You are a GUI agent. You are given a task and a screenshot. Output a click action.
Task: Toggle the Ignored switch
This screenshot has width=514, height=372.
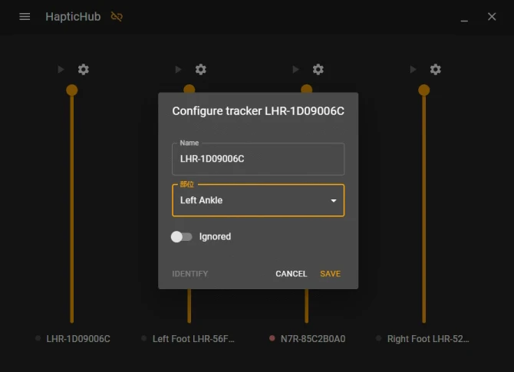(181, 237)
